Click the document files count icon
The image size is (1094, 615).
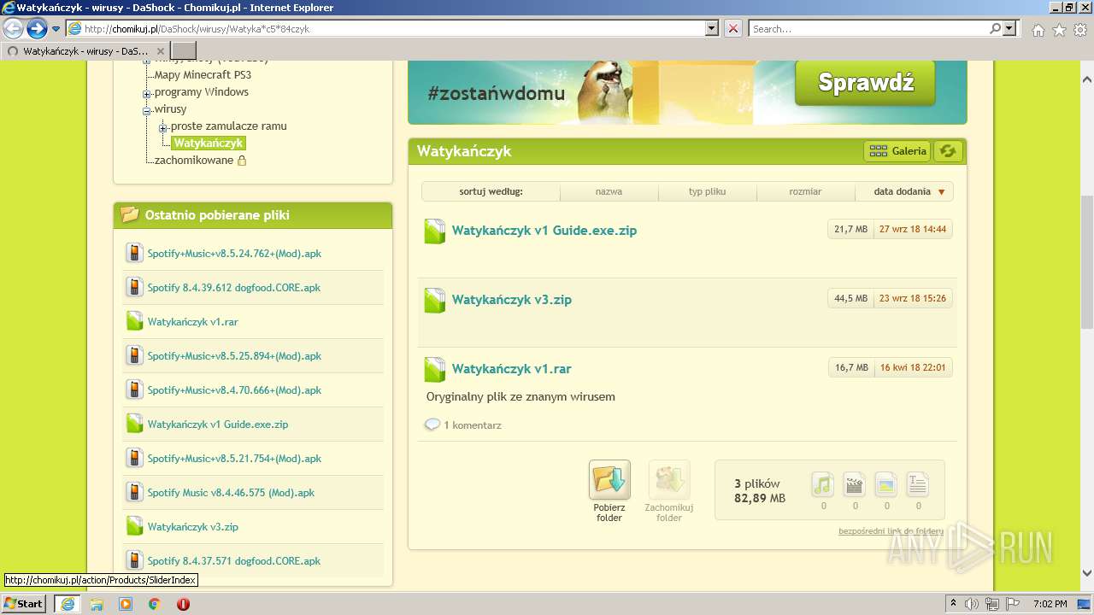(918, 484)
